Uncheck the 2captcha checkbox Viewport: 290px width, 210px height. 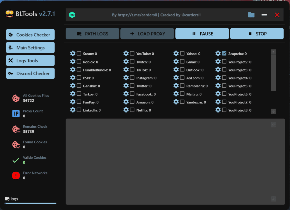click(224, 54)
